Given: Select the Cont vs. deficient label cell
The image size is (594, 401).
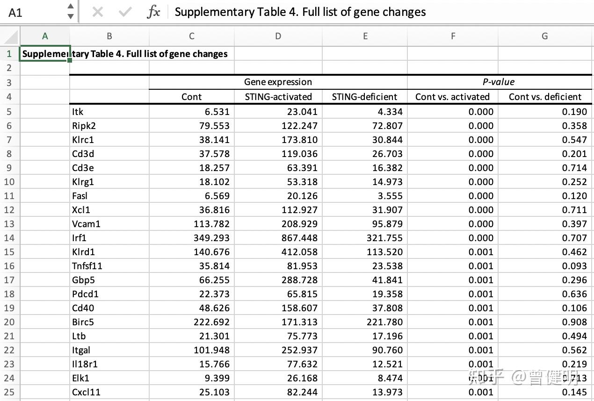Looking at the screenshot, I should point(545,97).
